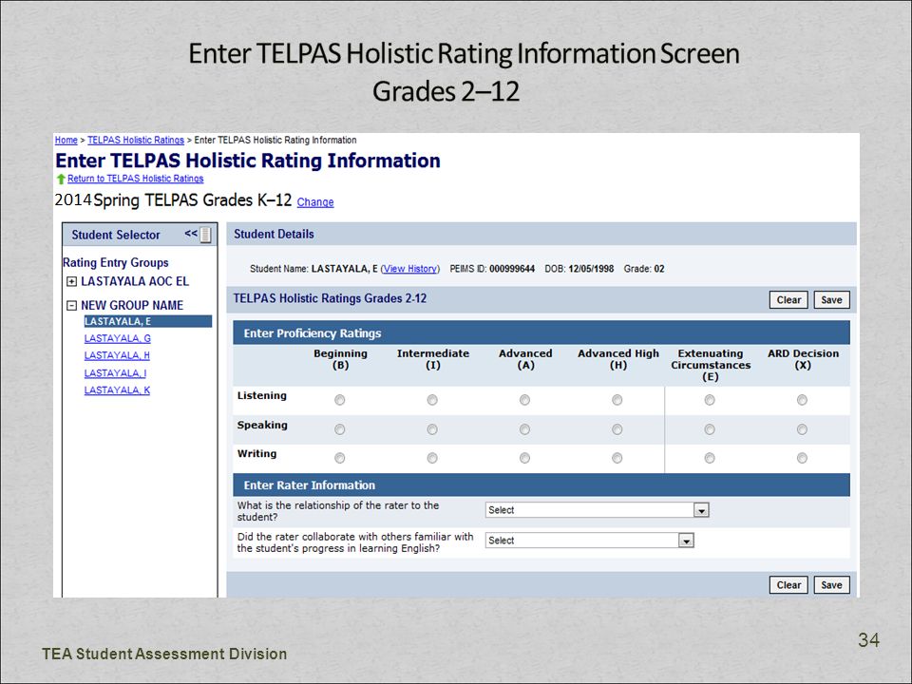Select Intermediate rating for Writing

pos(432,458)
